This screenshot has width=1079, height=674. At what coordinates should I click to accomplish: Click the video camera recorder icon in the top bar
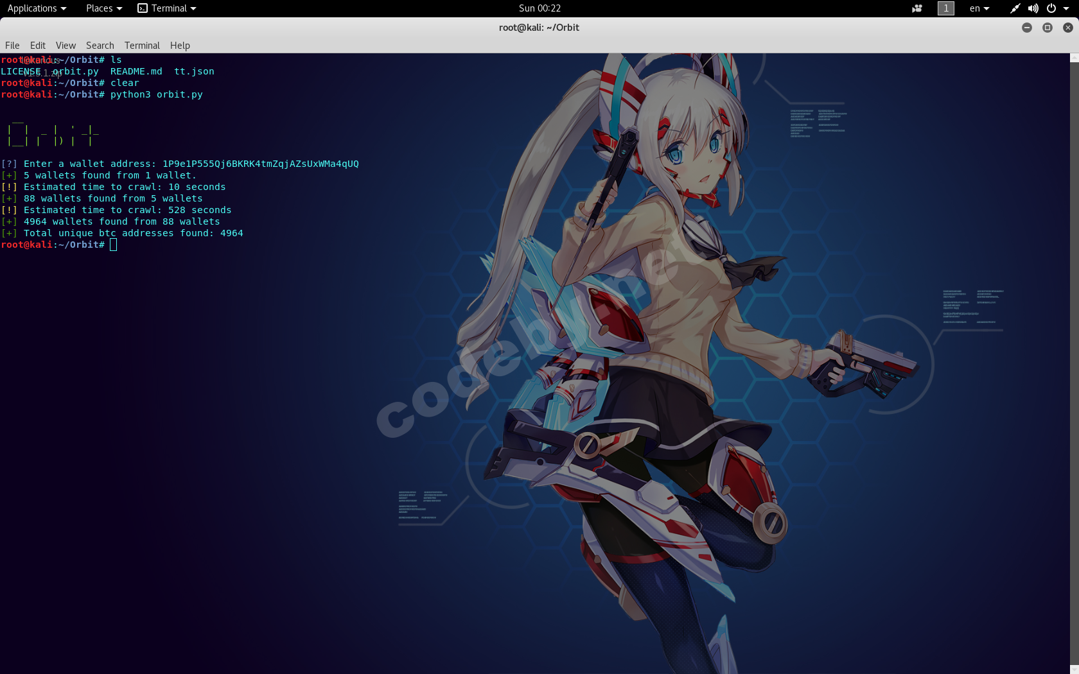pos(917,8)
